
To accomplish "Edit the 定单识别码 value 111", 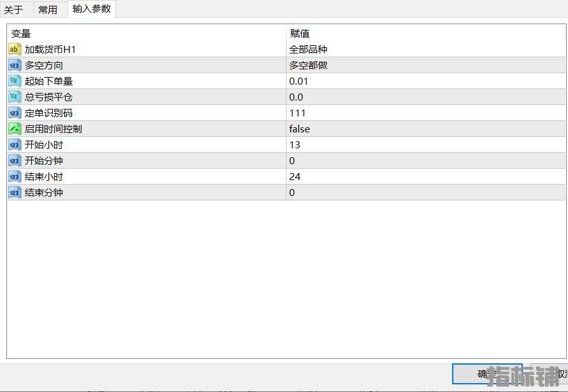I will (297, 113).
